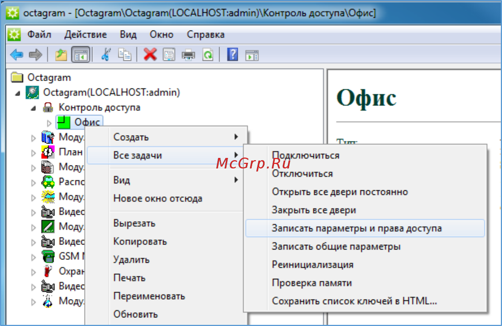Collapse the Контроль доступа branch

34,108
